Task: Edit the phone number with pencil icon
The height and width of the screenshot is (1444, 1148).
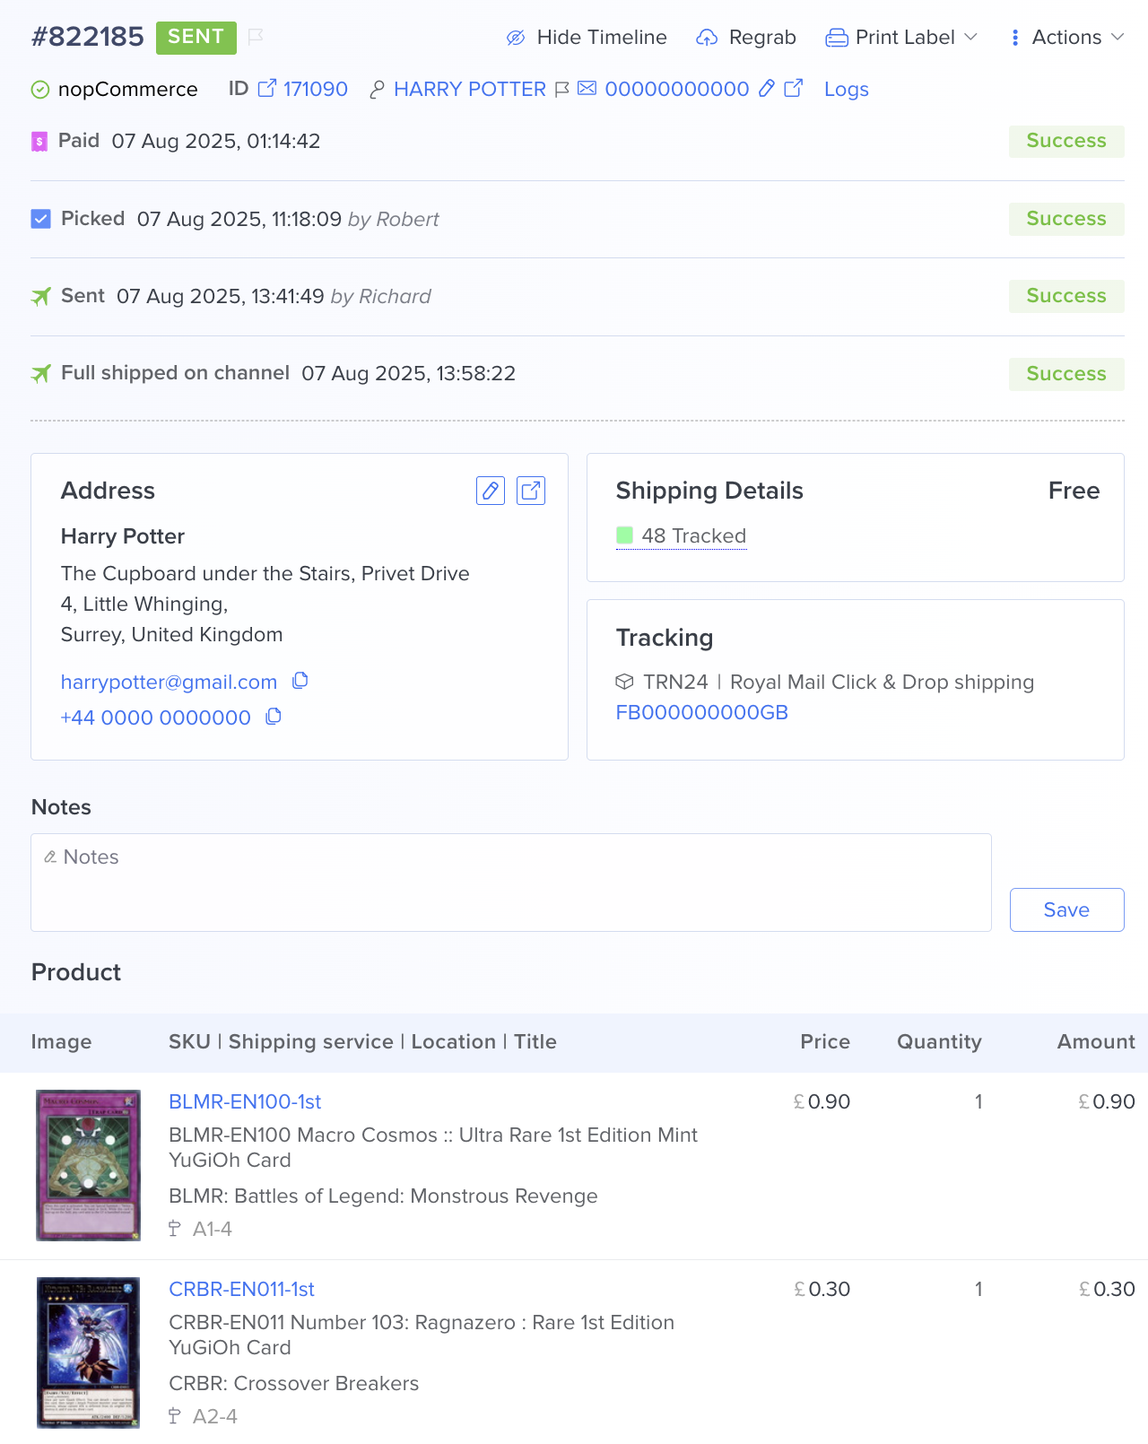Action: [x=766, y=88]
